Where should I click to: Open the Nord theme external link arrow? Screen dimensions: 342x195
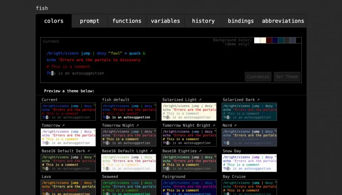point(235,125)
